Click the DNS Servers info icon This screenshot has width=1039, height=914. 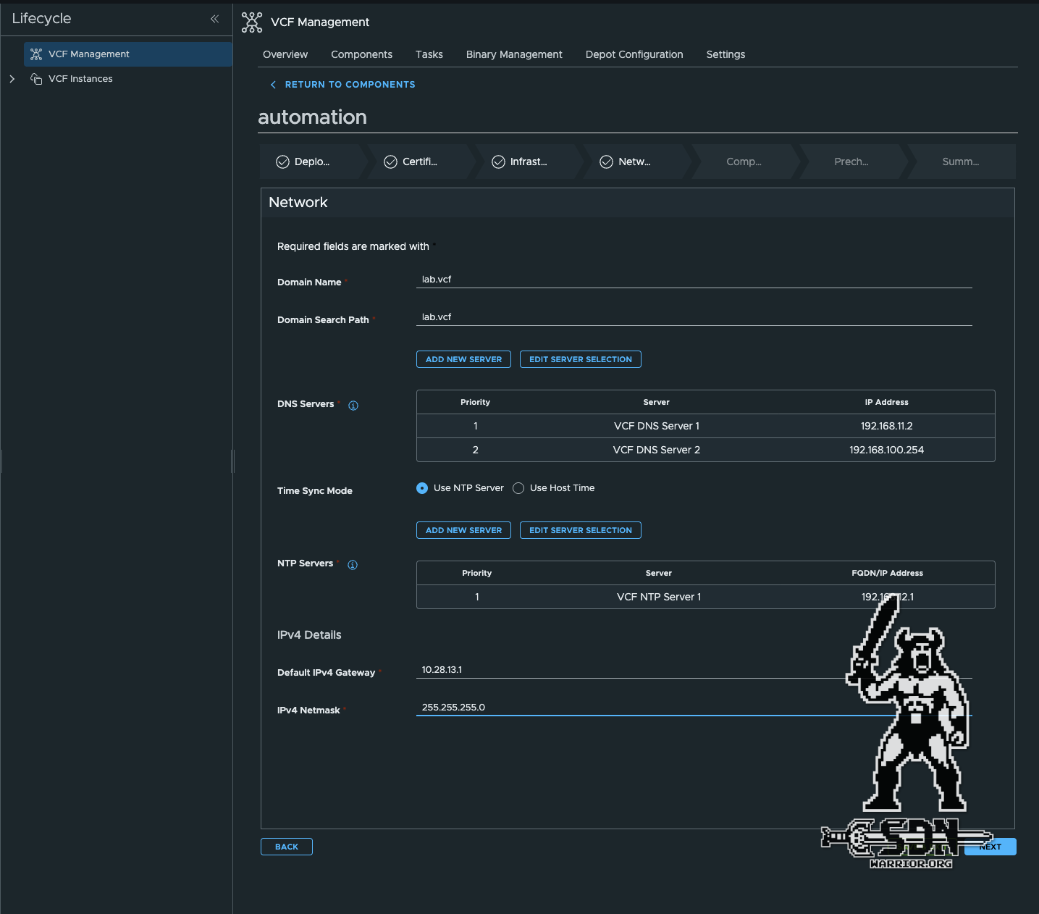[x=353, y=406]
